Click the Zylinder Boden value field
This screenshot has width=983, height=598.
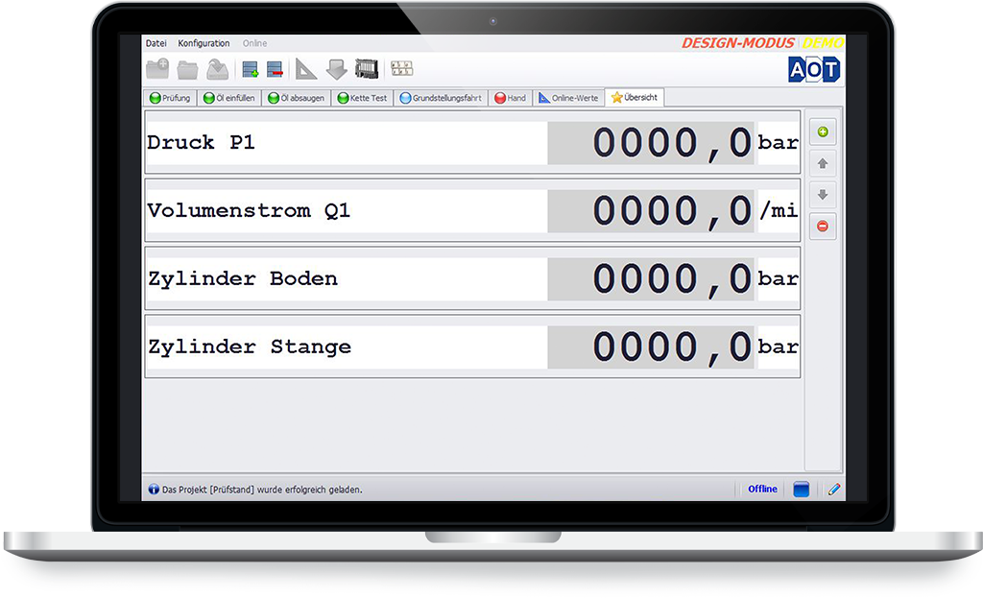click(x=651, y=279)
